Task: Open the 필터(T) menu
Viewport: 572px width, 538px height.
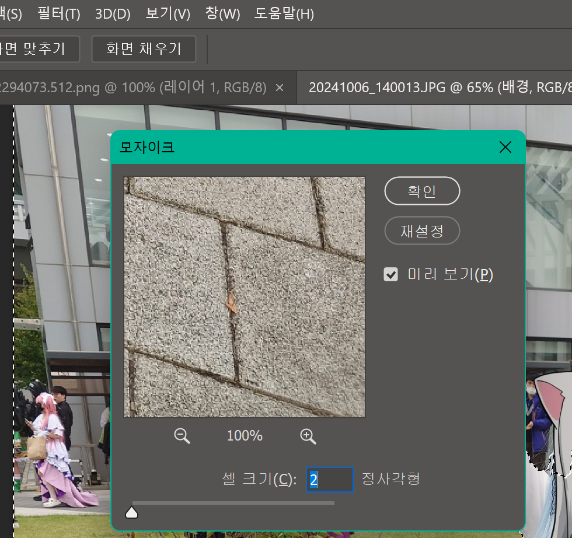Action: tap(58, 14)
